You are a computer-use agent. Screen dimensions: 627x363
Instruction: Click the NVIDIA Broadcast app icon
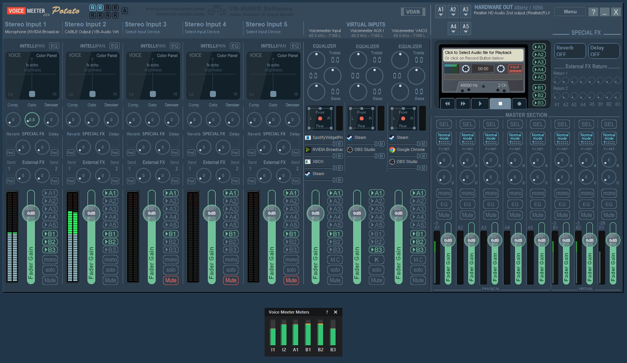(x=308, y=150)
